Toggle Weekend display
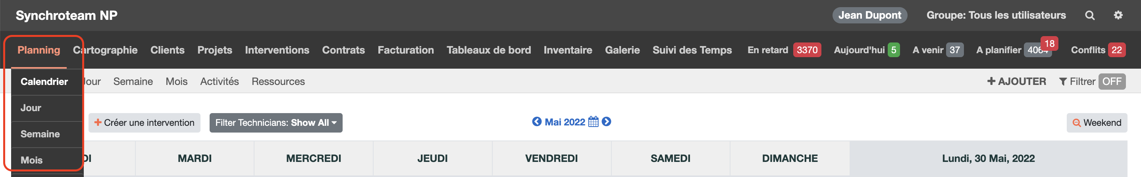Screen dimensions: 1141x177 pos(1096,123)
